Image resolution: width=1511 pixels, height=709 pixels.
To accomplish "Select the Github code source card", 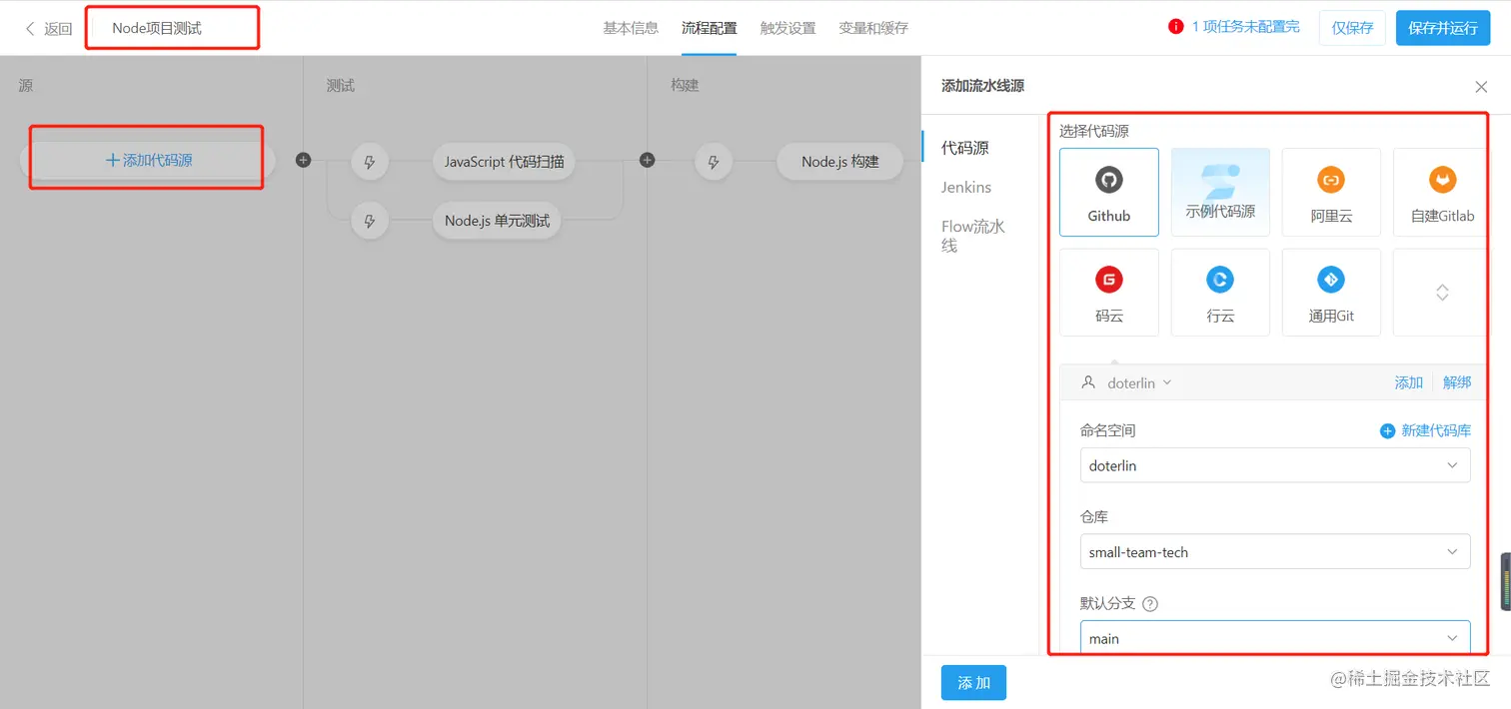I will pos(1108,192).
